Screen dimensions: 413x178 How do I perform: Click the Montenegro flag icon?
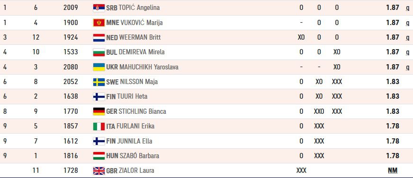pyautogui.click(x=99, y=23)
